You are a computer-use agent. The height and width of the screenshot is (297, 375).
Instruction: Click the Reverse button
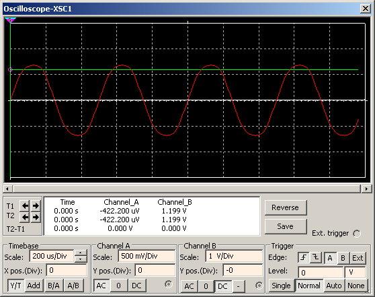[x=285, y=207]
